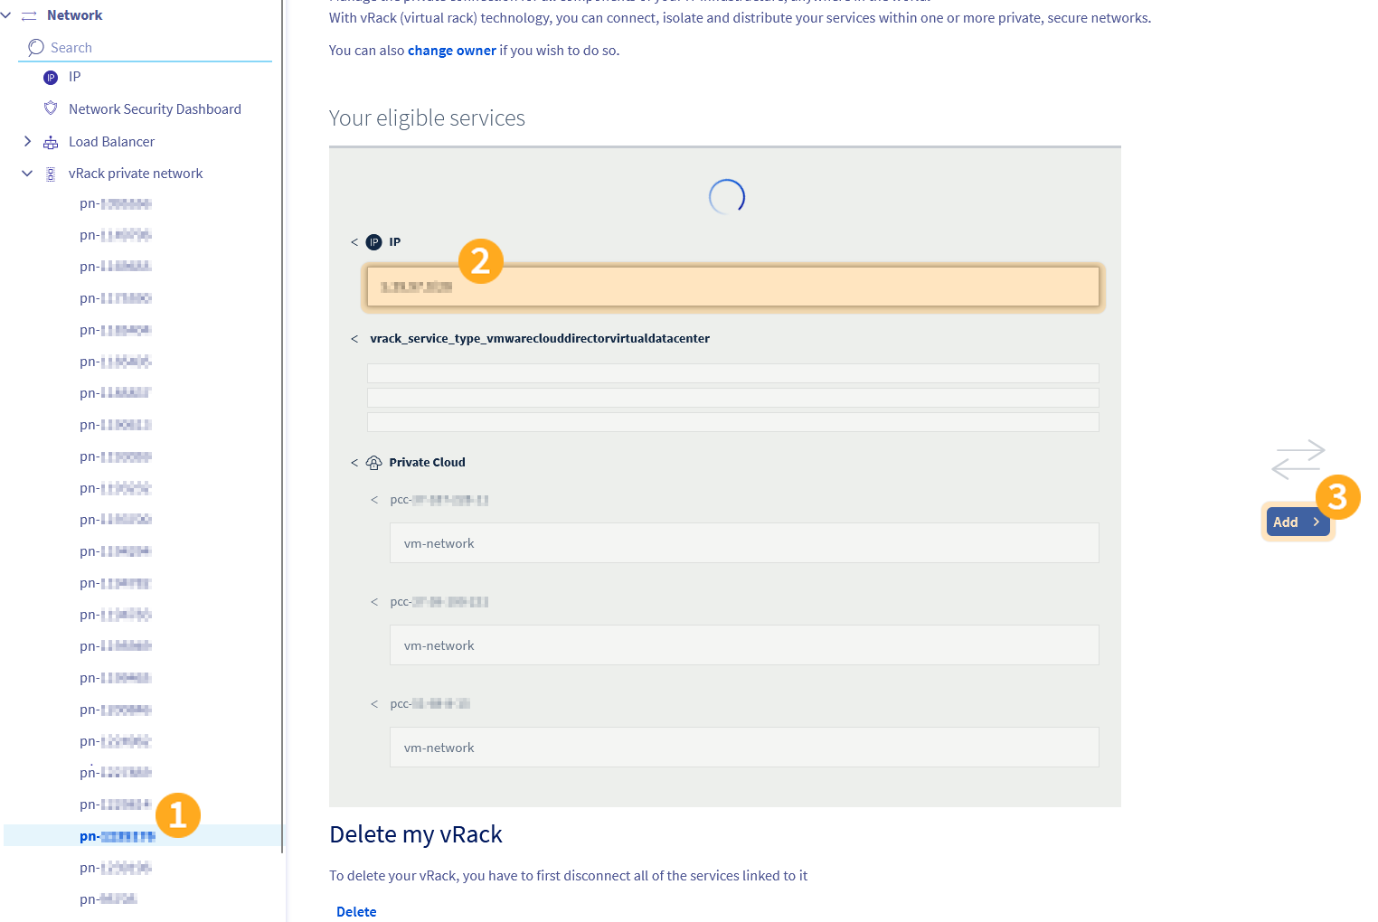Select the highlighted pn network in the sidebar
The width and height of the screenshot is (1378, 922).
point(116,836)
